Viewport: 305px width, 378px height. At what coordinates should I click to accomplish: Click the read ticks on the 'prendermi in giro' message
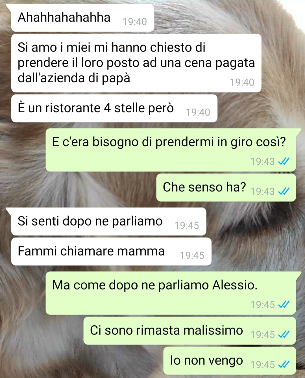click(x=284, y=162)
